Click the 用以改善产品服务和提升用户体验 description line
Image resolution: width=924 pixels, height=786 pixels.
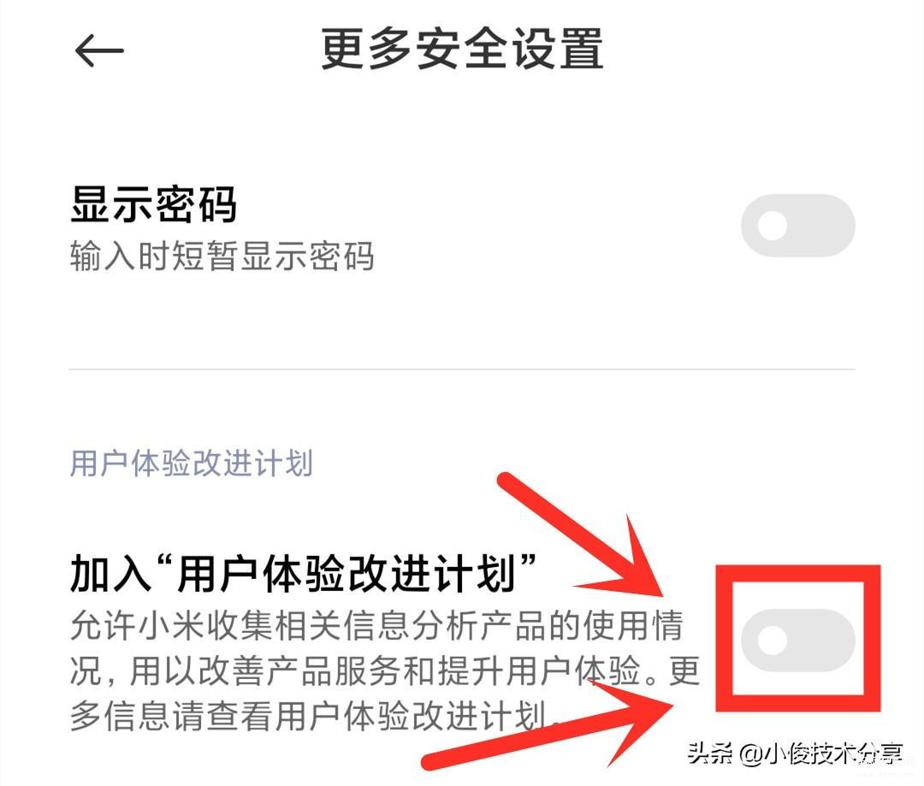pos(384,671)
